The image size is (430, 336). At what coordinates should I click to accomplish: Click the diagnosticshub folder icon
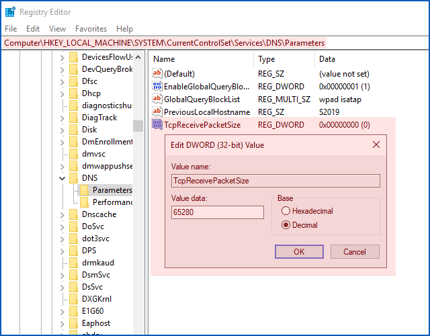73,106
